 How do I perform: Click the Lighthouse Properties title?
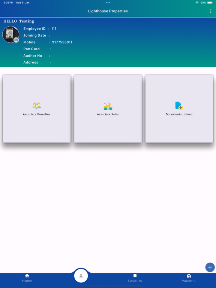[108, 11]
